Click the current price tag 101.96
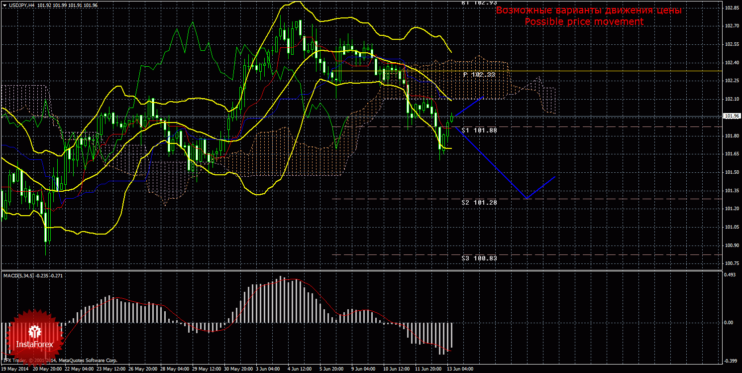742x373 pixels. (732, 116)
